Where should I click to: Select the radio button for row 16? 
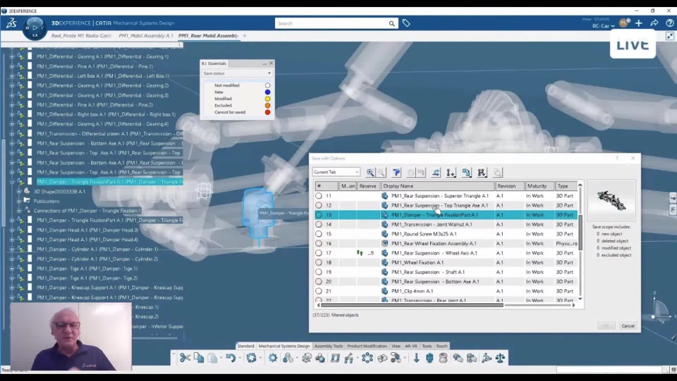[x=319, y=243]
